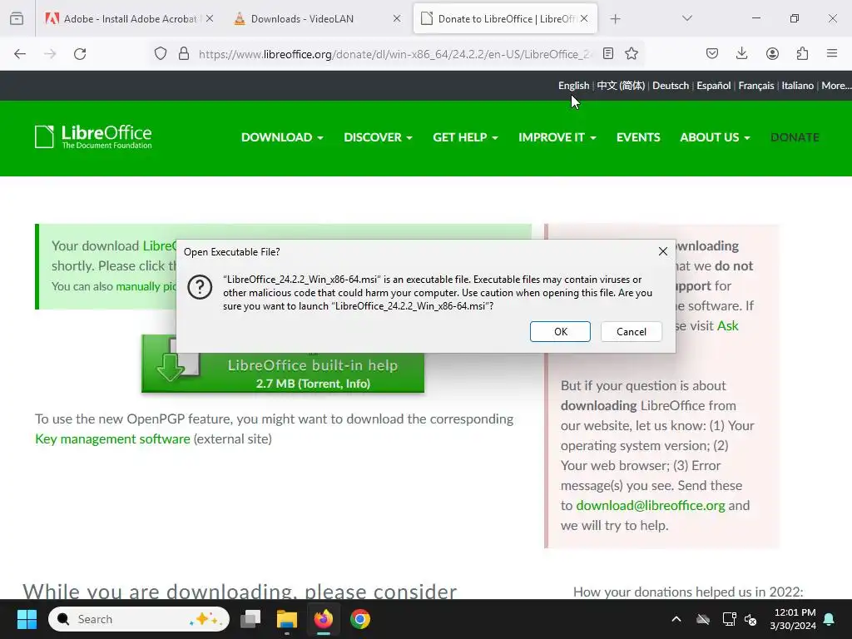Reload the page with refresh icon

(80, 54)
